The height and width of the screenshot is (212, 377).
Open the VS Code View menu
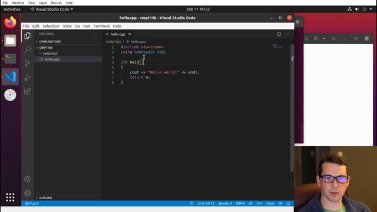67,26
